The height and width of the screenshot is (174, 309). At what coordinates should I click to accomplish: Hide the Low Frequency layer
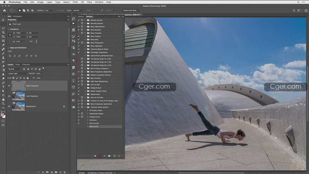pyautogui.click(x=9, y=96)
